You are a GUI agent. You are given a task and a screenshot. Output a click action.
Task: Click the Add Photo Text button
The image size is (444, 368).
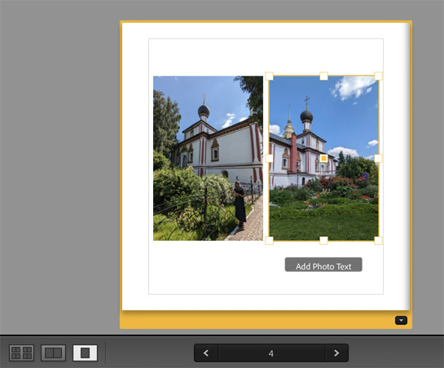point(323,265)
